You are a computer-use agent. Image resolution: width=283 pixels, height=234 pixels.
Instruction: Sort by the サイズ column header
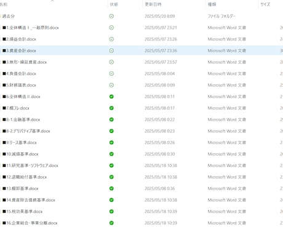[265, 4]
